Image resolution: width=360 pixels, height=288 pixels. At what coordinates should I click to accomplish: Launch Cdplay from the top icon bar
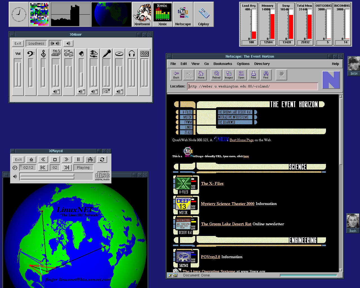(x=203, y=15)
